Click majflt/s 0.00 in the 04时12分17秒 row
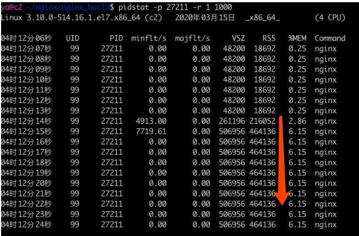This screenshot has width=359, height=236. coord(202,152)
